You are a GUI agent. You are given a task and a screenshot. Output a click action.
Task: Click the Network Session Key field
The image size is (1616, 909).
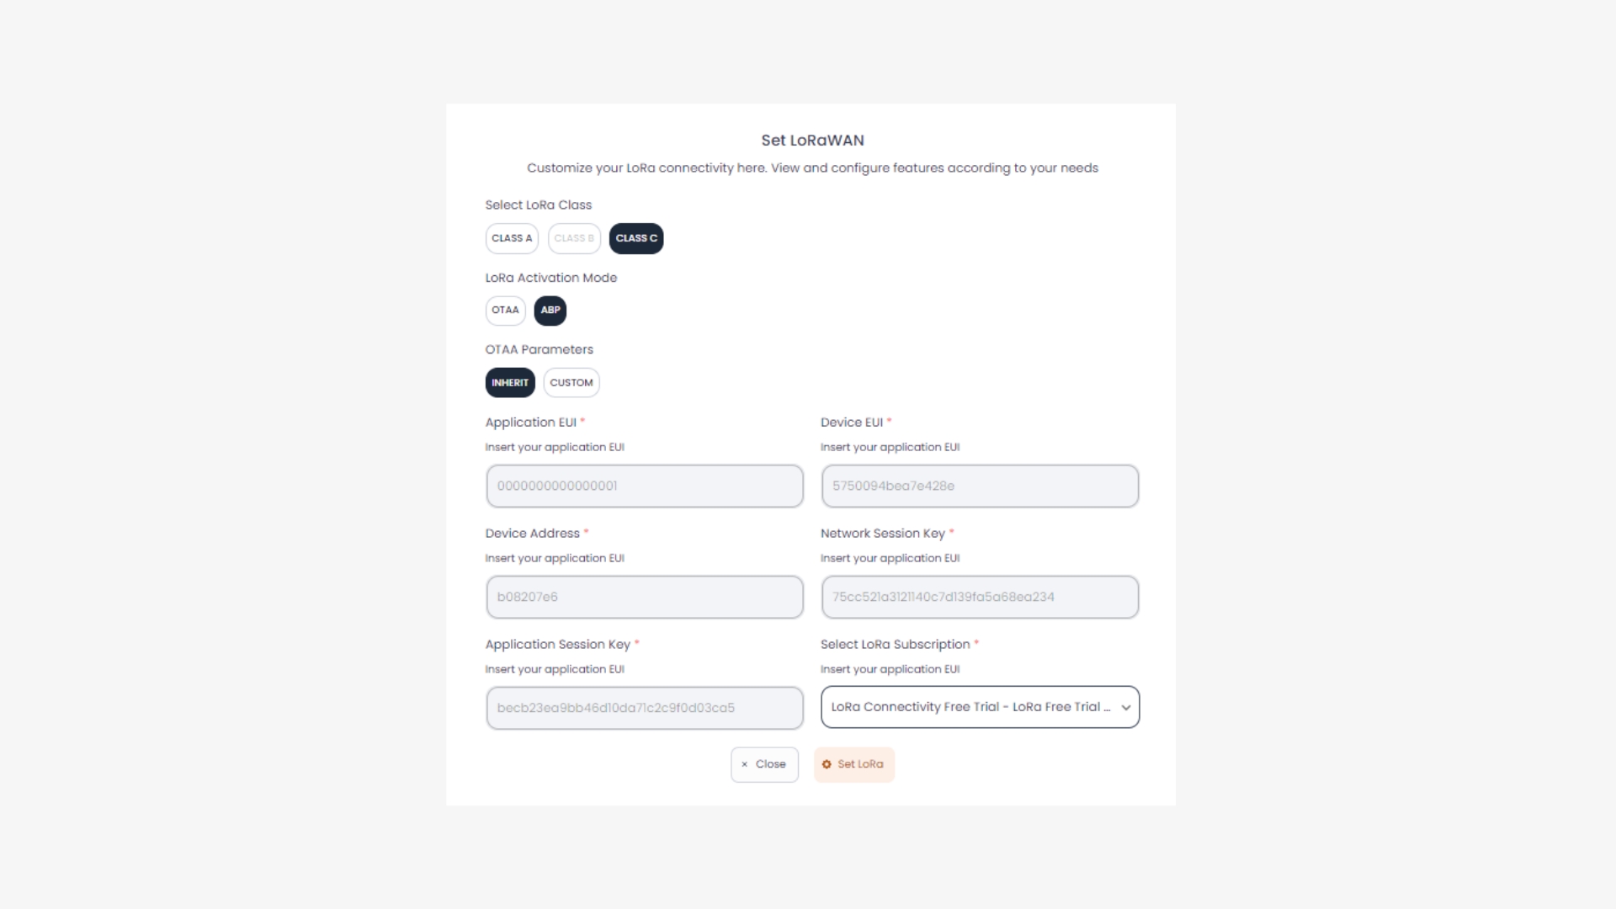click(980, 598)
